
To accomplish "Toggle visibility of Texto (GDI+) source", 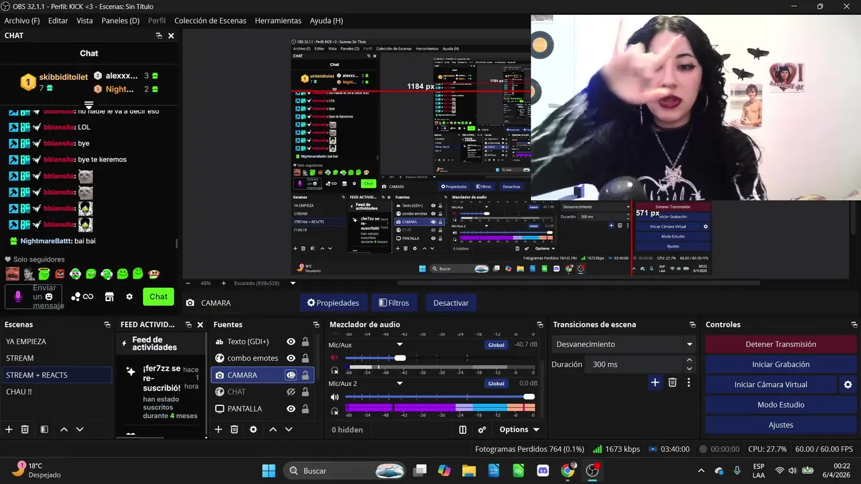I will coord(291,341).
